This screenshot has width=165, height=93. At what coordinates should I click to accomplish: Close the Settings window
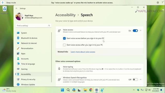pyautogui.click(x=144, y=7)
